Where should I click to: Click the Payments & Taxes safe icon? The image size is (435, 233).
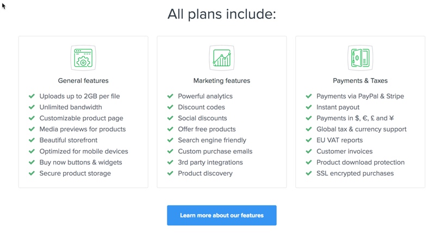click(360, 58)
